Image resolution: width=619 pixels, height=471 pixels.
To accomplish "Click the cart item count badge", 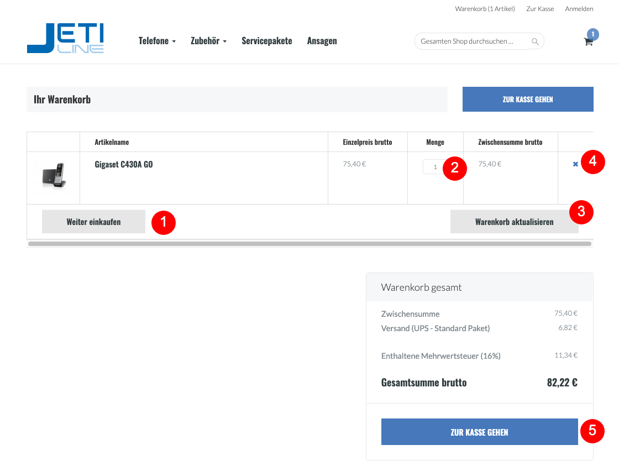I will 592,34.
